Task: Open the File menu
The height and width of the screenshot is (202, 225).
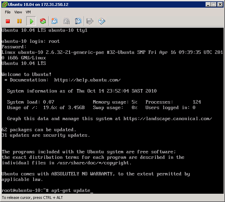Action: click(8, 12)
